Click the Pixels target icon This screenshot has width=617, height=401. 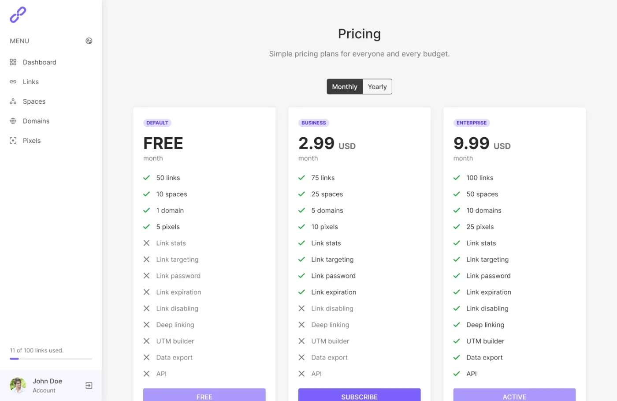click(x=13, y=141)
